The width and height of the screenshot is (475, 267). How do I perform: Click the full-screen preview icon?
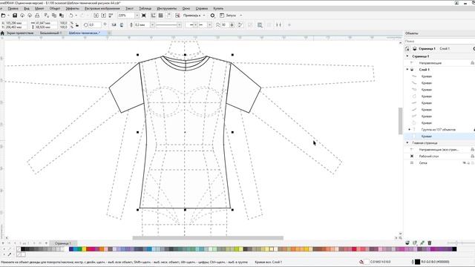(x=144, y=15)
